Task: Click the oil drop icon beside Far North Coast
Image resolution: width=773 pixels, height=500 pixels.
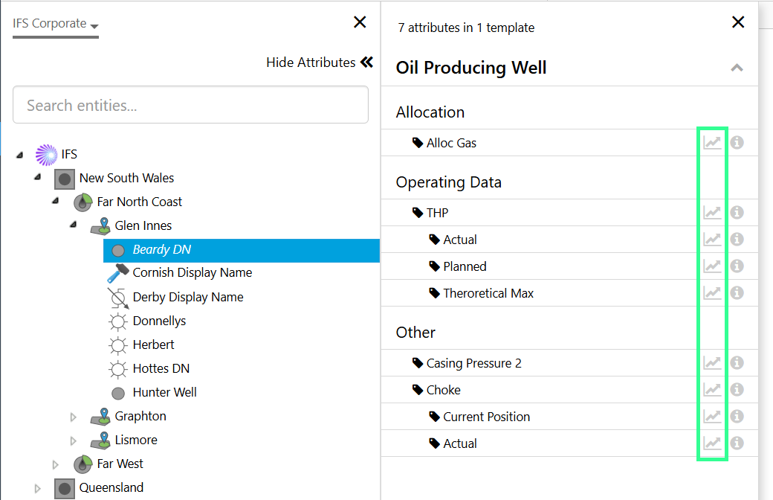Action: (x=82, y=201)
